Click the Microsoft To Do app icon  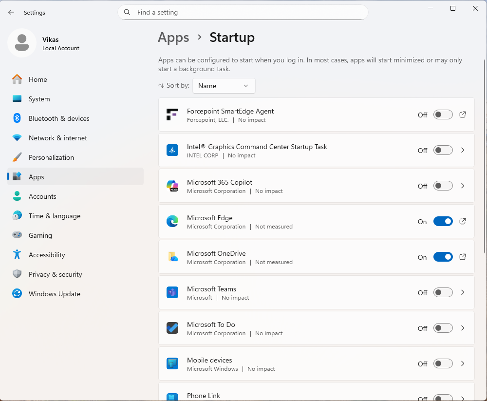pos(172,328)
